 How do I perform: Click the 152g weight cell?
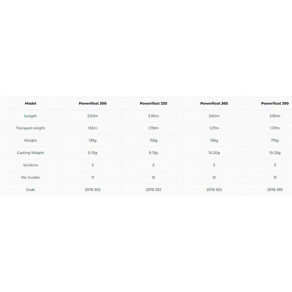(x=153, y=140)
